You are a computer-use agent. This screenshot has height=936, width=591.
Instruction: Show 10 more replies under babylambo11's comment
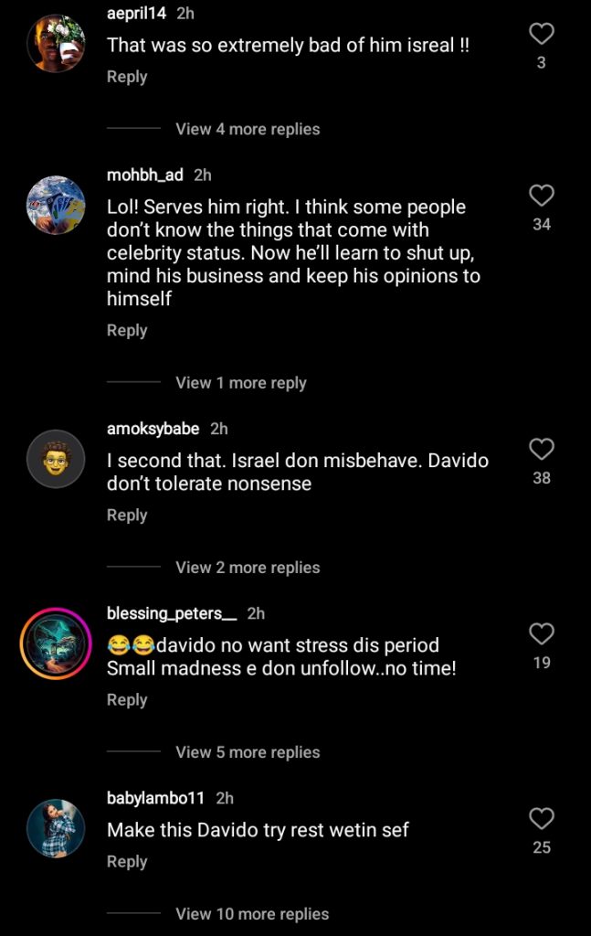tap(251, 914)
